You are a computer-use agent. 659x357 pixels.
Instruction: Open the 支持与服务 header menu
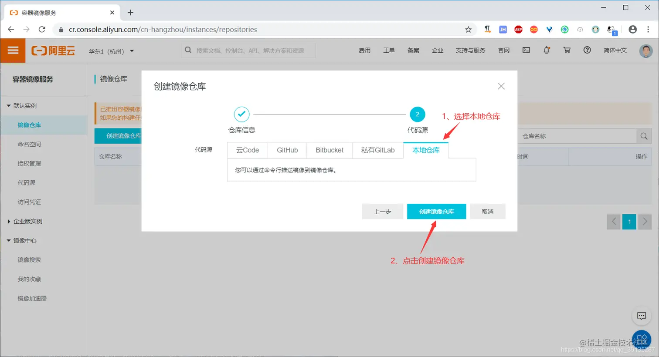470,51
